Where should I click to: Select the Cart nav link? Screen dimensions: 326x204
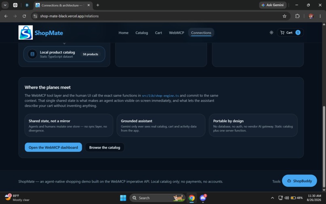(x=159, y=33)
